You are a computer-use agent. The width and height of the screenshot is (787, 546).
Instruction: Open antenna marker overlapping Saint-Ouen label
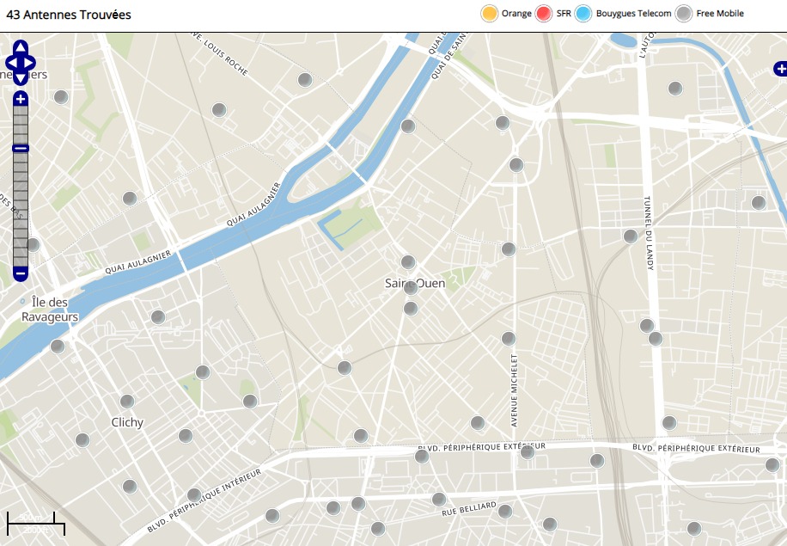pos(411,287)
